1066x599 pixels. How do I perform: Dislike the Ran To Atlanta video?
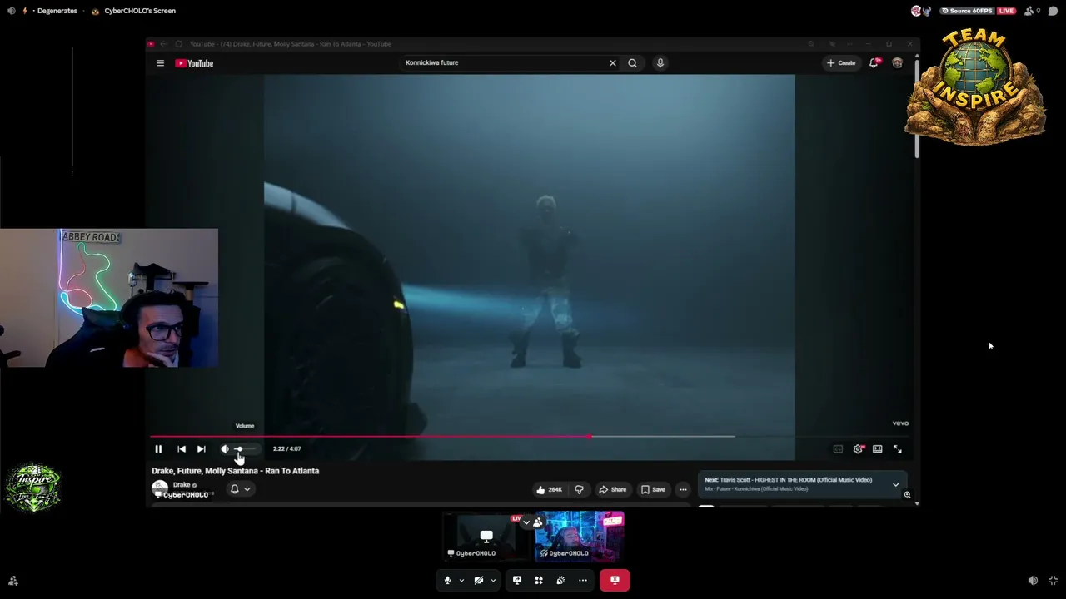[x=579, y=489]
